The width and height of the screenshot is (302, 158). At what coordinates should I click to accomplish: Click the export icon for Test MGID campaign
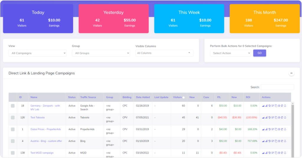pyautogui.click(x=285, y=153)
